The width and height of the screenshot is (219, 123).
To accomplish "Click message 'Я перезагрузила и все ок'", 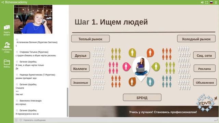I will [27, 114].
